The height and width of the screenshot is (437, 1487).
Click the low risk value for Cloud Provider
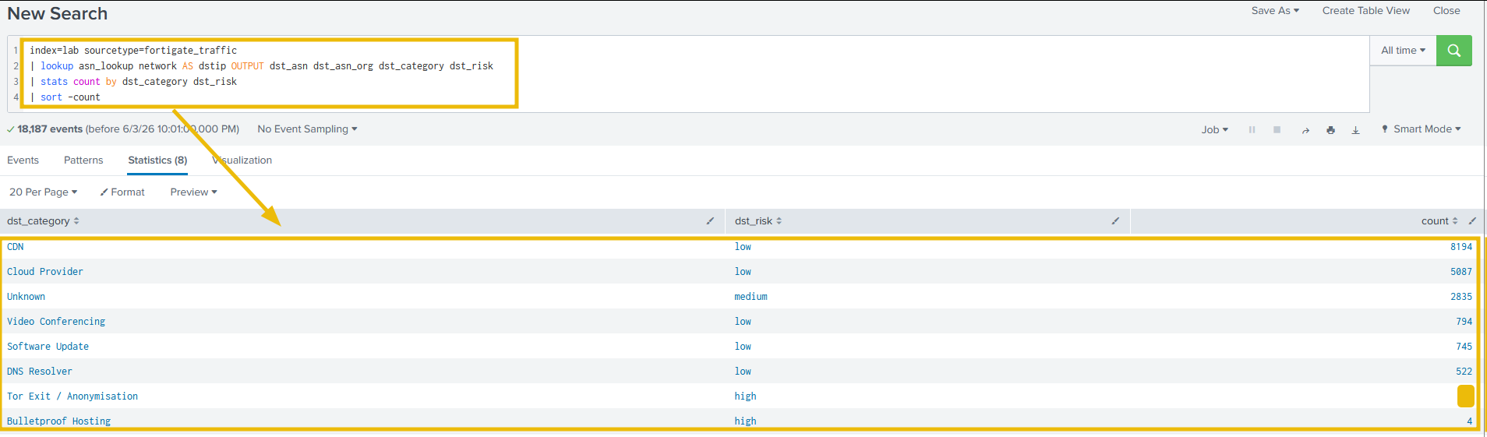tap(743, 272)
